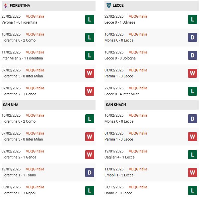
Task: Click the W badge for Fiorentina 2-1 Genoa in the top Fiorentina list
Action: coord(90,91)
